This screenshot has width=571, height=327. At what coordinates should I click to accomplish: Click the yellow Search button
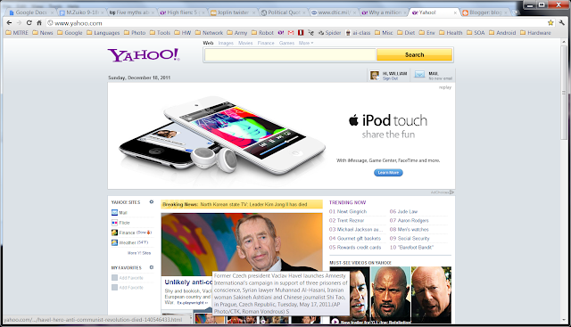[x=414, y=55]
